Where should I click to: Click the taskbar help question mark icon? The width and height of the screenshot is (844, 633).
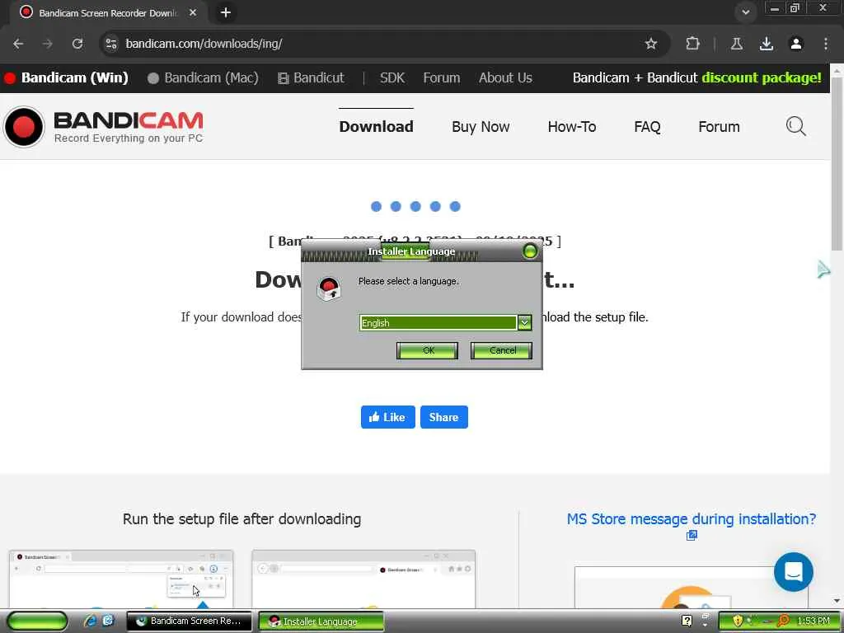(x=687, y=621)
